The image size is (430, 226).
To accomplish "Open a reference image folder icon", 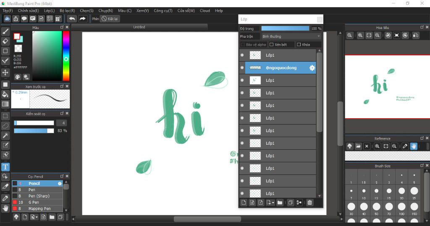I will [x=358, y=146].
